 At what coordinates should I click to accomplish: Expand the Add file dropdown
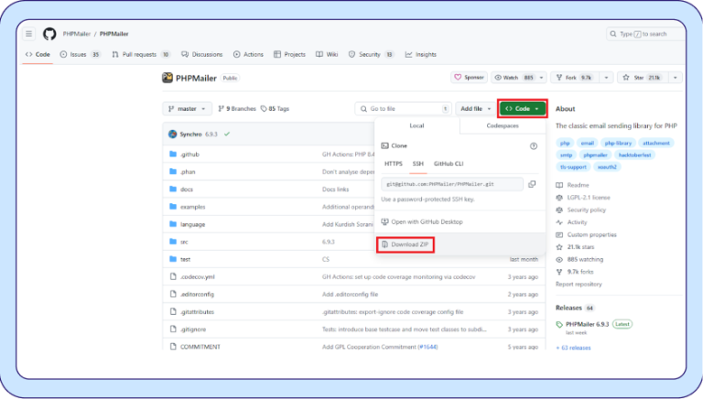point(474,109)
